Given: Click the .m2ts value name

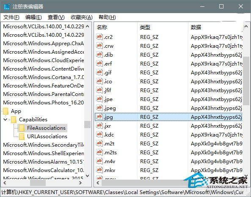Looking at the screenshot, I should coord(110,153).
